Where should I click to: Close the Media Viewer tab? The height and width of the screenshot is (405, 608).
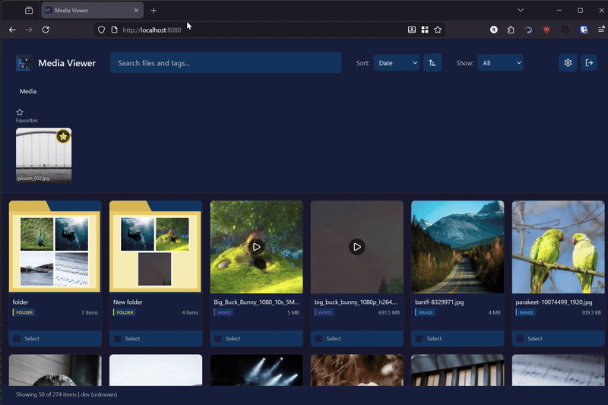pyautogui.click(x=136, y=11)
